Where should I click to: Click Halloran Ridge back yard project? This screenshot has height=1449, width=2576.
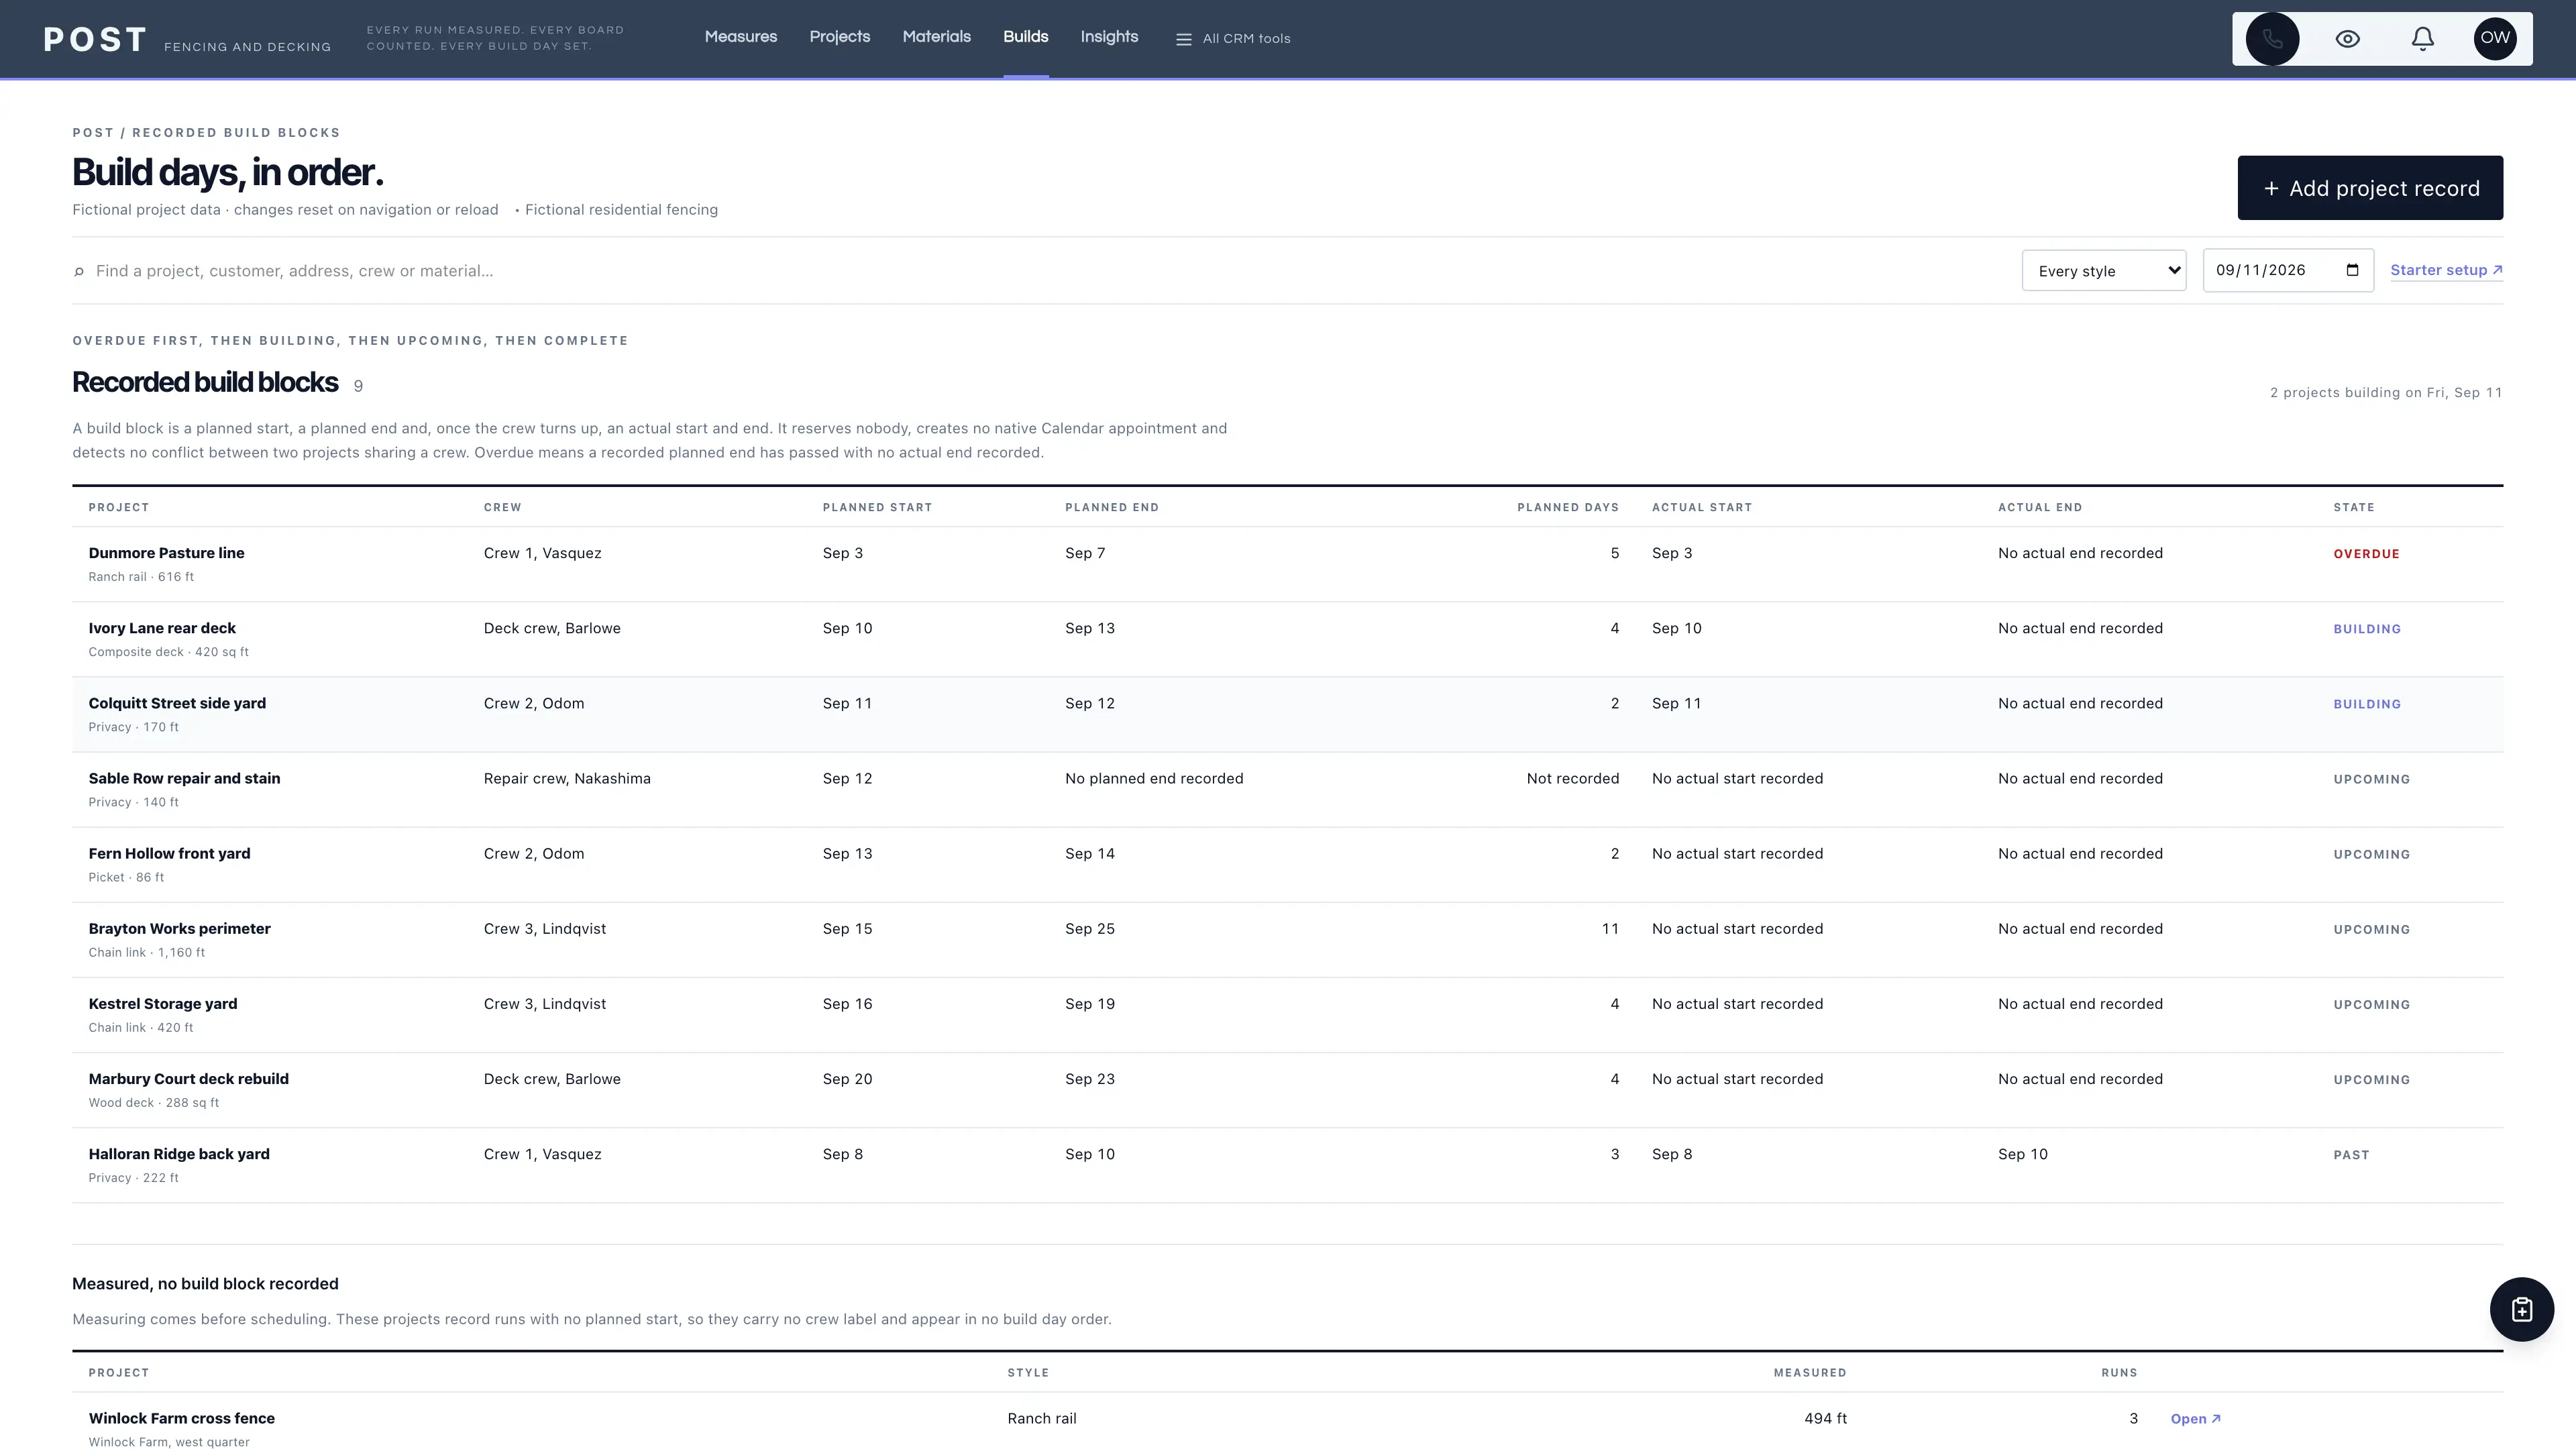click(179, 1153)
